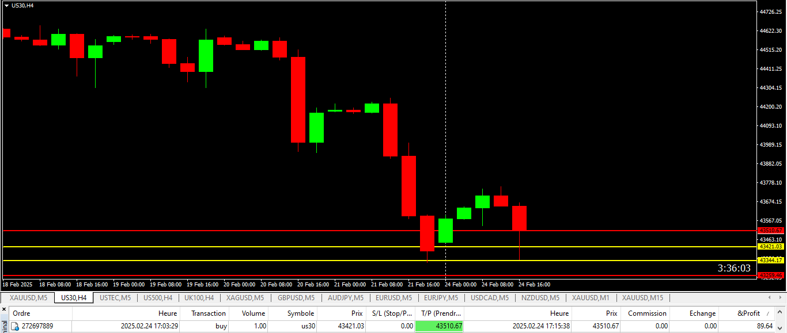Open the AUDJPY,M5 tab

tap(346, 297)
